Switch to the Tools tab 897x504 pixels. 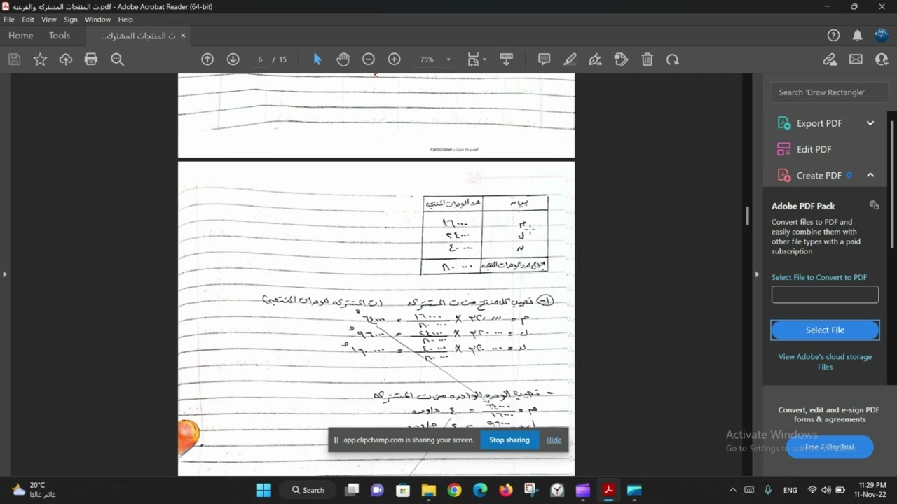60,35
